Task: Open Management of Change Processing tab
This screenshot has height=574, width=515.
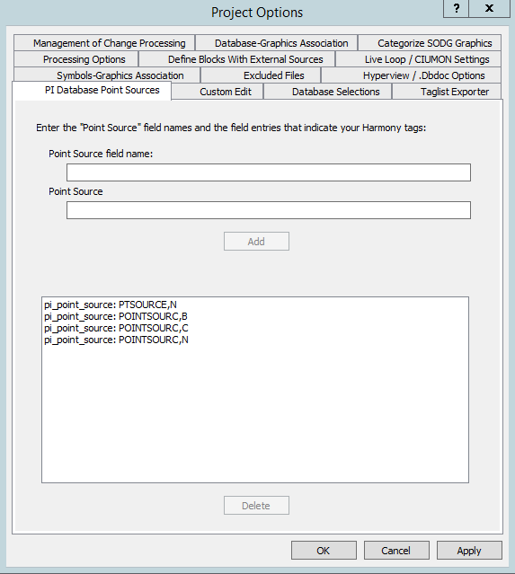Action: coord(104,43)
